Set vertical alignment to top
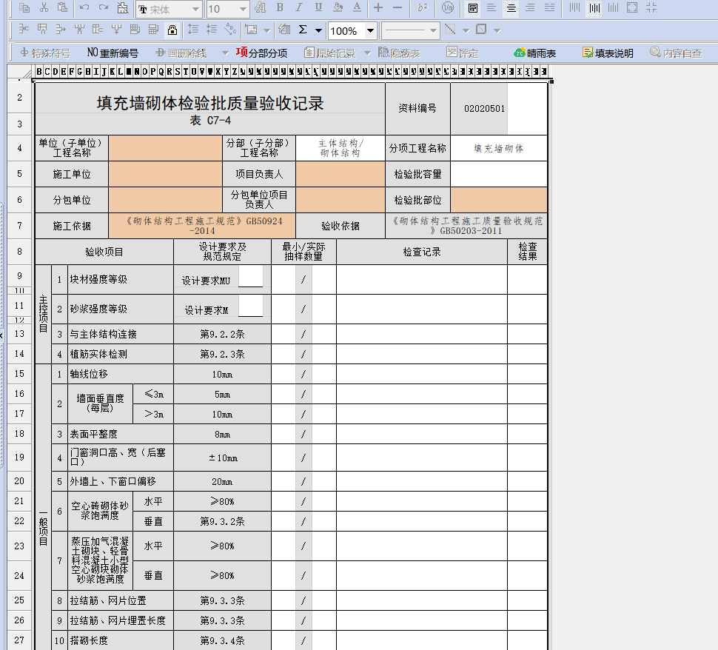The height and width of the screenshot is (650, 718). [574, 8]
